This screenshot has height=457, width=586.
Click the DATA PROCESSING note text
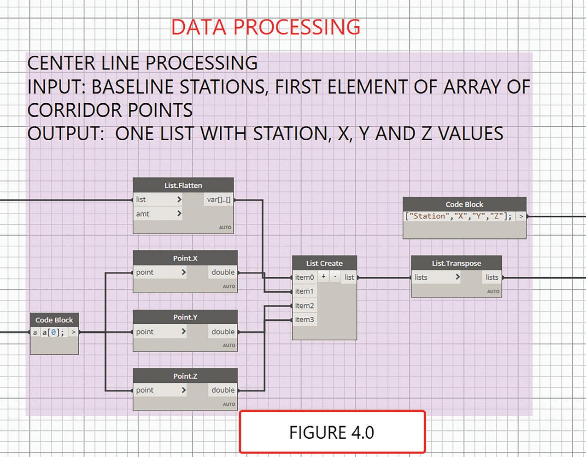click(266, 27)
